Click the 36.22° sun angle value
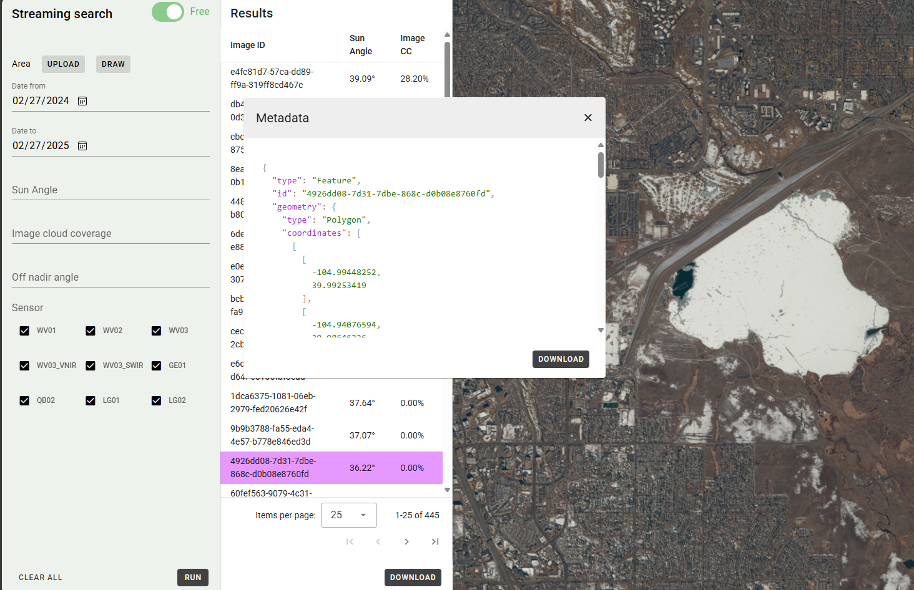This screenshot has width=914, height=590. click(x=362, y=468)
